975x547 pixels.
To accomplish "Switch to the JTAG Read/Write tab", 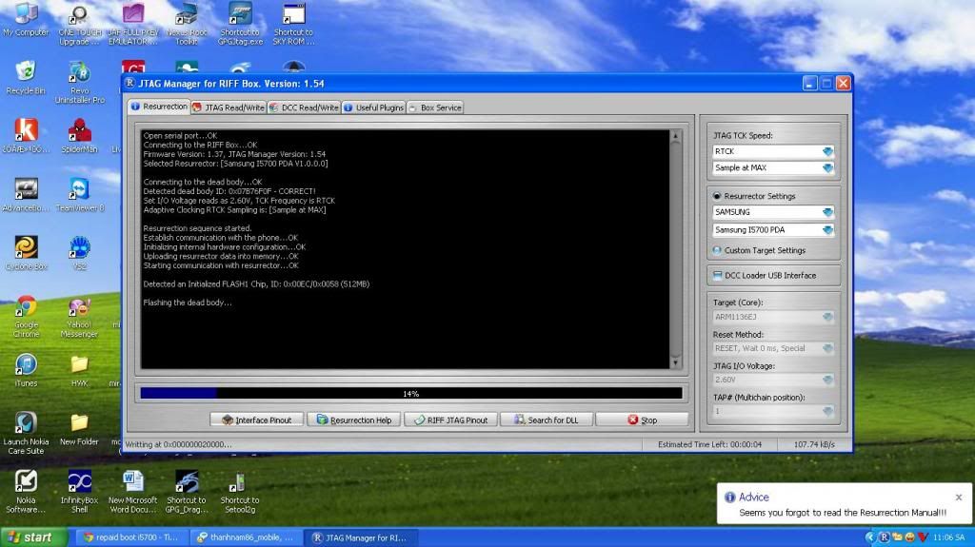I will (229, 107).
